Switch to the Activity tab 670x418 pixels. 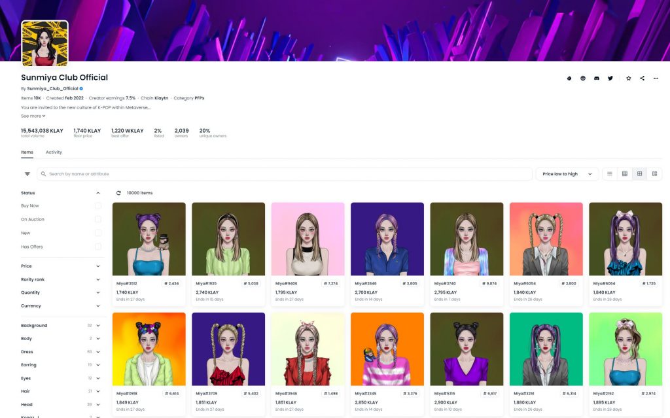54,152
